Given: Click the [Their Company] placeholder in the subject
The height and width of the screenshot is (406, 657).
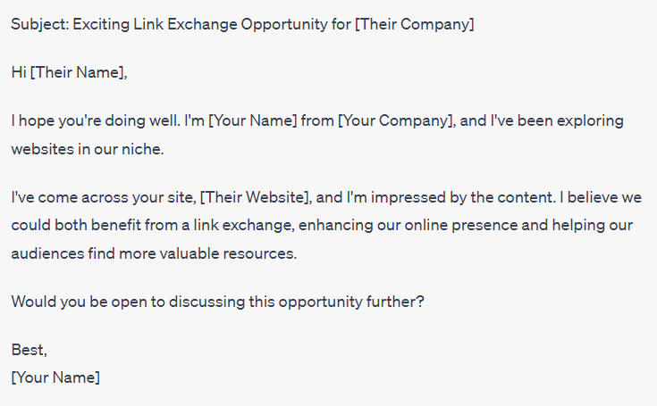Looking at the screenshot, I should pos(414,24).
